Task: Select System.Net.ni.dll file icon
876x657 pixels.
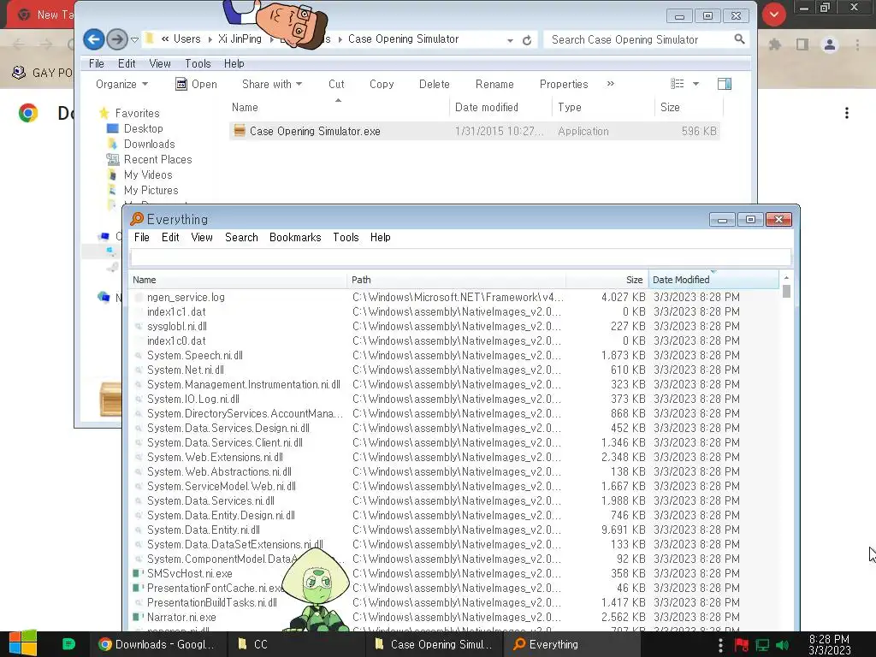Action: 138,370
